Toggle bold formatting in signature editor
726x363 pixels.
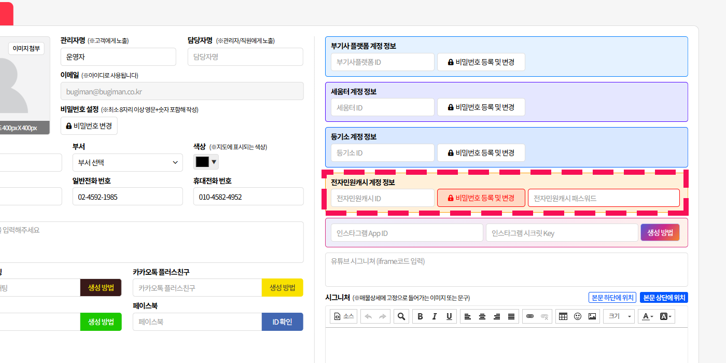click(x=420, y=316)
